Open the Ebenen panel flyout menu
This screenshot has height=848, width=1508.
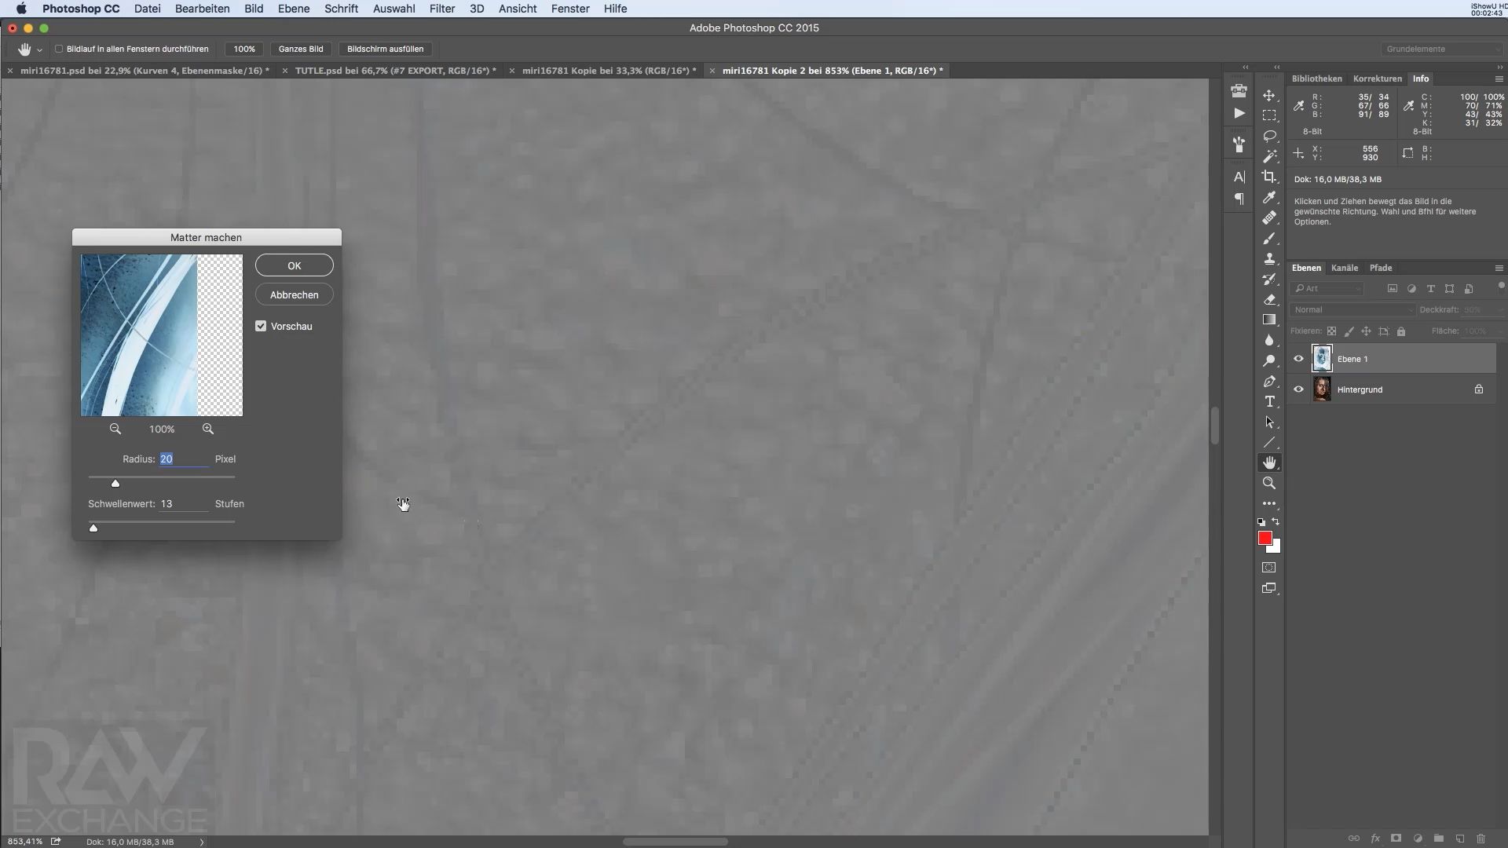coord(1499,268)
